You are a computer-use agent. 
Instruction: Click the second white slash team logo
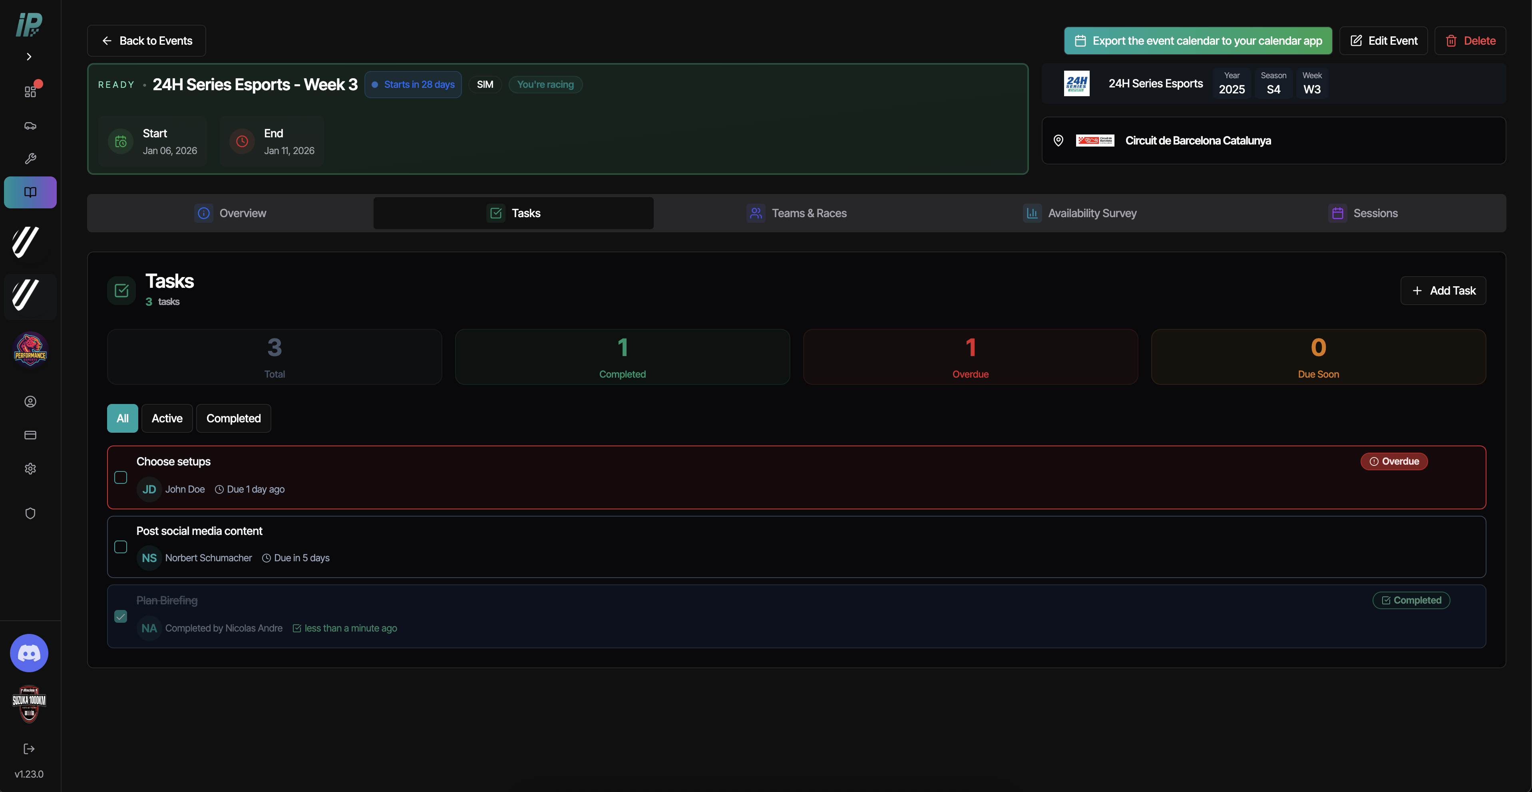[x=26, y=295]
